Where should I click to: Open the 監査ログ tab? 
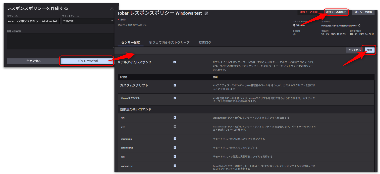205,43
